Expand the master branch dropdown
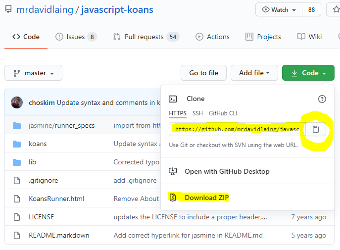Screen dimensions: 340x250 coord(33,73)
